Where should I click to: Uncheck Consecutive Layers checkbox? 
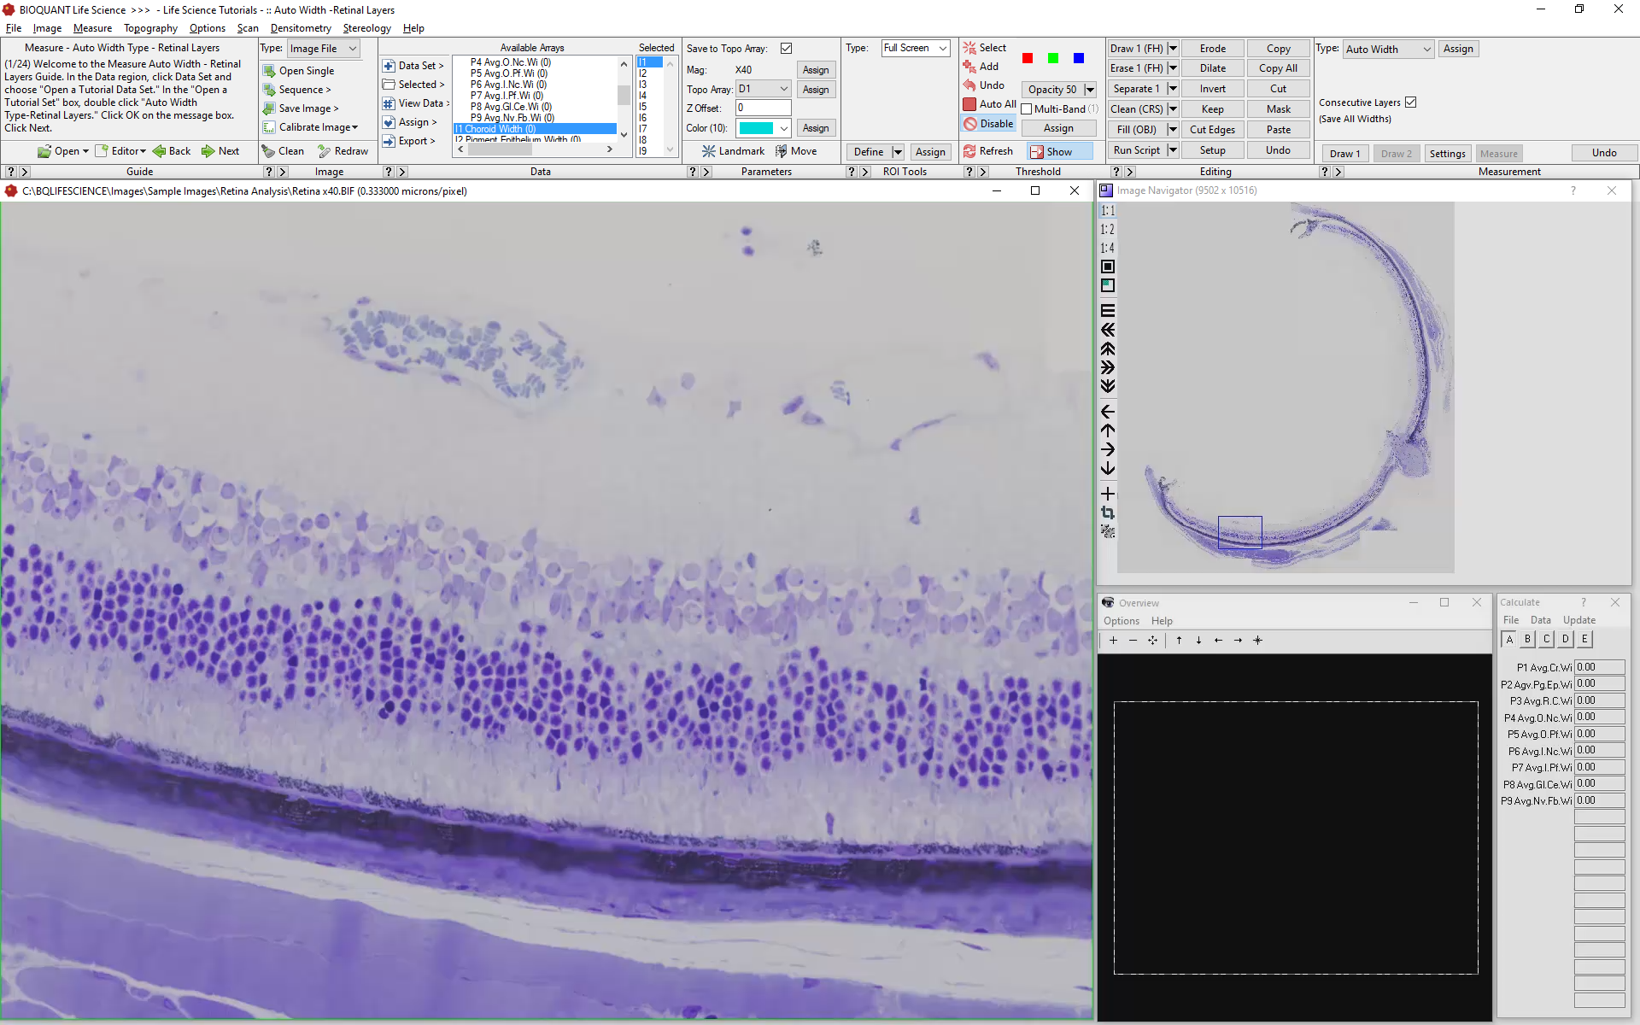[1410, 102]
